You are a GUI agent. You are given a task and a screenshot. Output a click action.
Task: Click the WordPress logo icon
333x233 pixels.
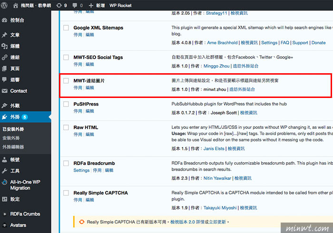point(4,5)
